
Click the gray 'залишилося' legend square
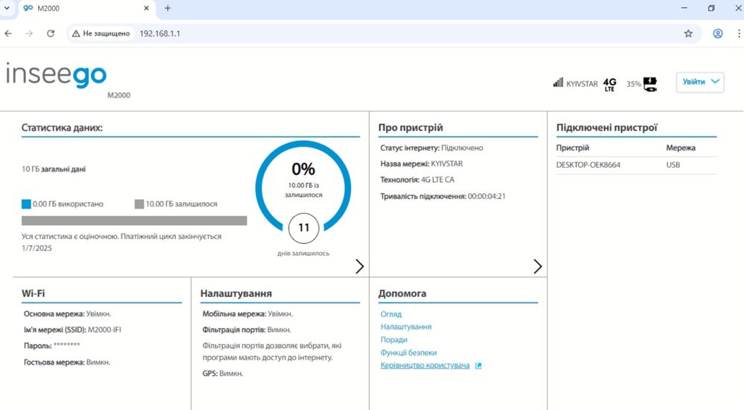[x=139, y=204]
